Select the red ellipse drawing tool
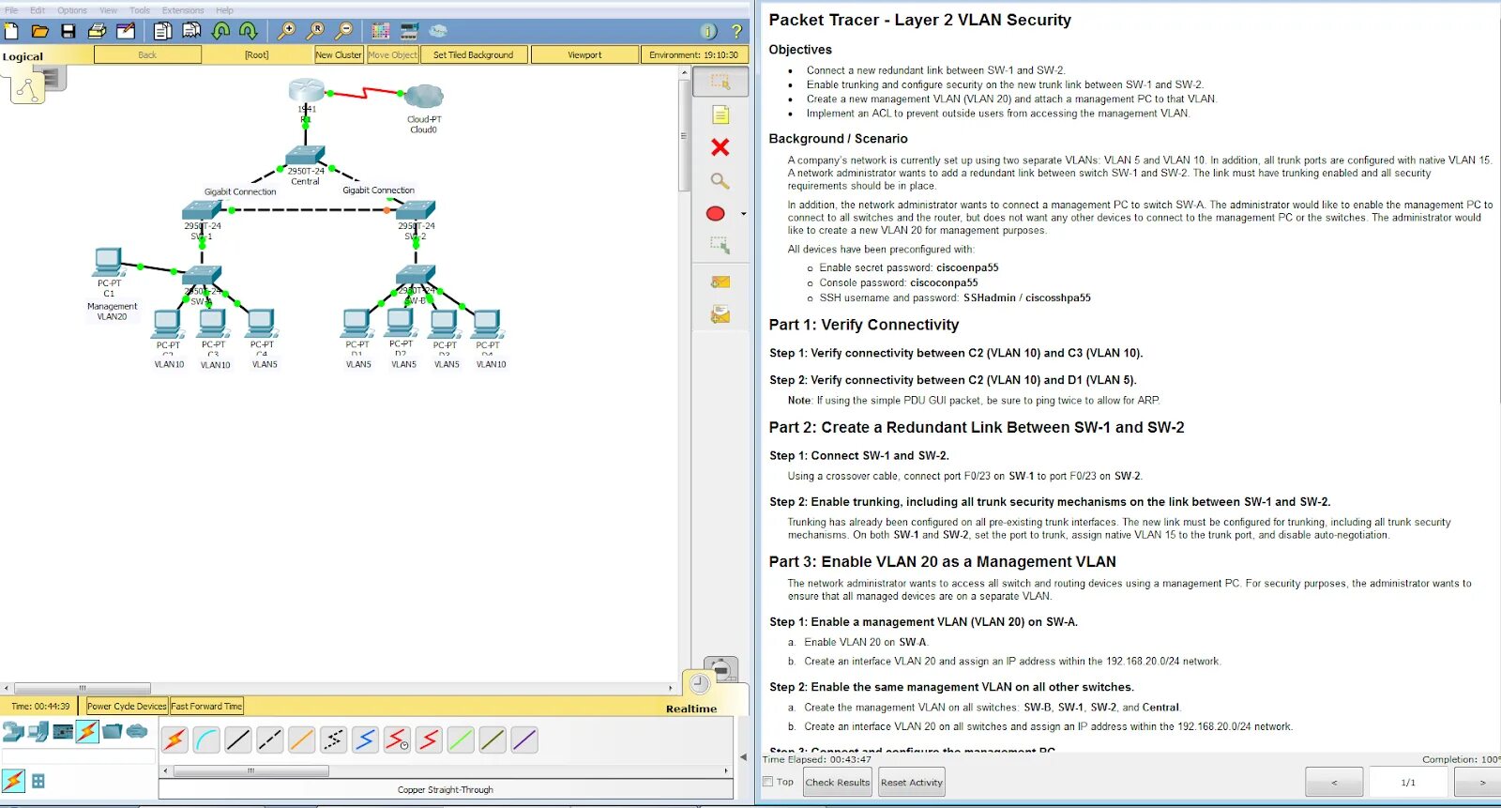Screen dimensions: 1501x808 pyautogui.click(x=715, y=214)
